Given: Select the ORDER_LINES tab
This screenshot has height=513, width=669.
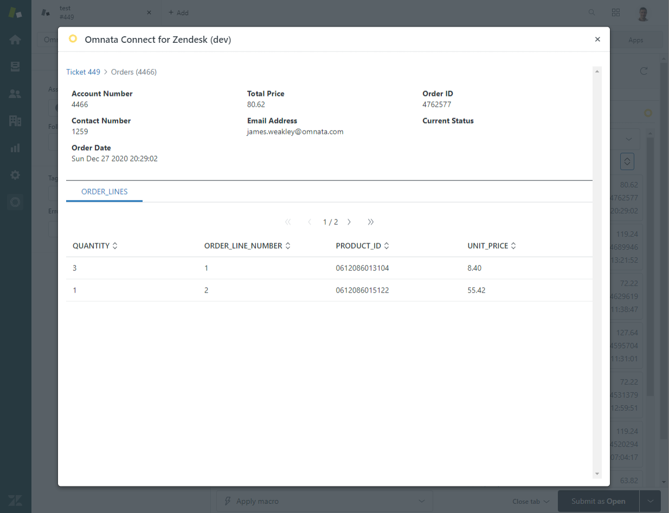Looking at the screenshot, I should [104, 192].
